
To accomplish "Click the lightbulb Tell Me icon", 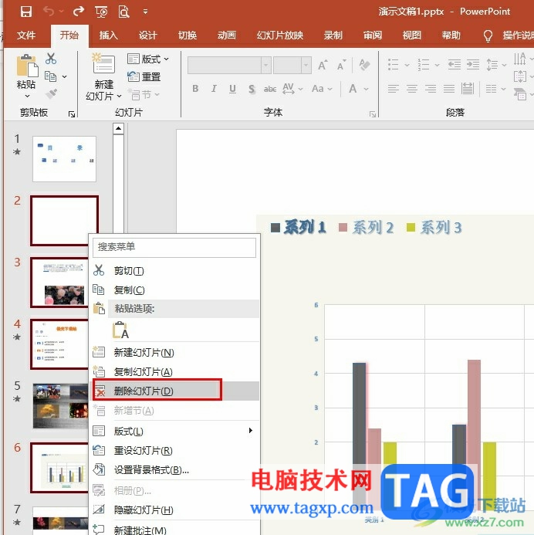I will pyautogui.click(x=488, y=36).
